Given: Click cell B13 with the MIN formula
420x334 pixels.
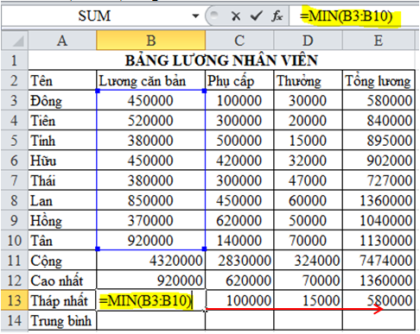Looking at the screenshot, I should 151,300.
